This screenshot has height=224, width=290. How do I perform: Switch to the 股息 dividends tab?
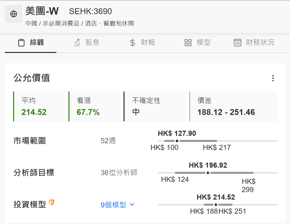[x=86, y=42]
